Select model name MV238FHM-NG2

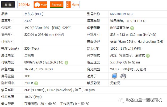[x=122, y=14]
